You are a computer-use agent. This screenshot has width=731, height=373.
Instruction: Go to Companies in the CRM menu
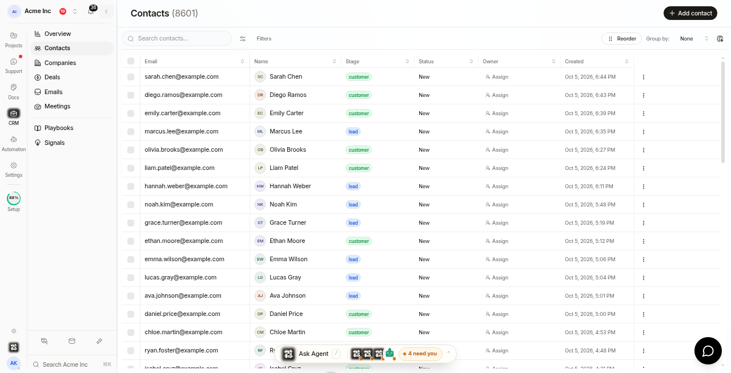coord(72,63)
